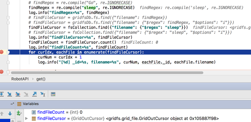
Task: Click the inline hint findFileCount: 0
Action: point(140,42)
